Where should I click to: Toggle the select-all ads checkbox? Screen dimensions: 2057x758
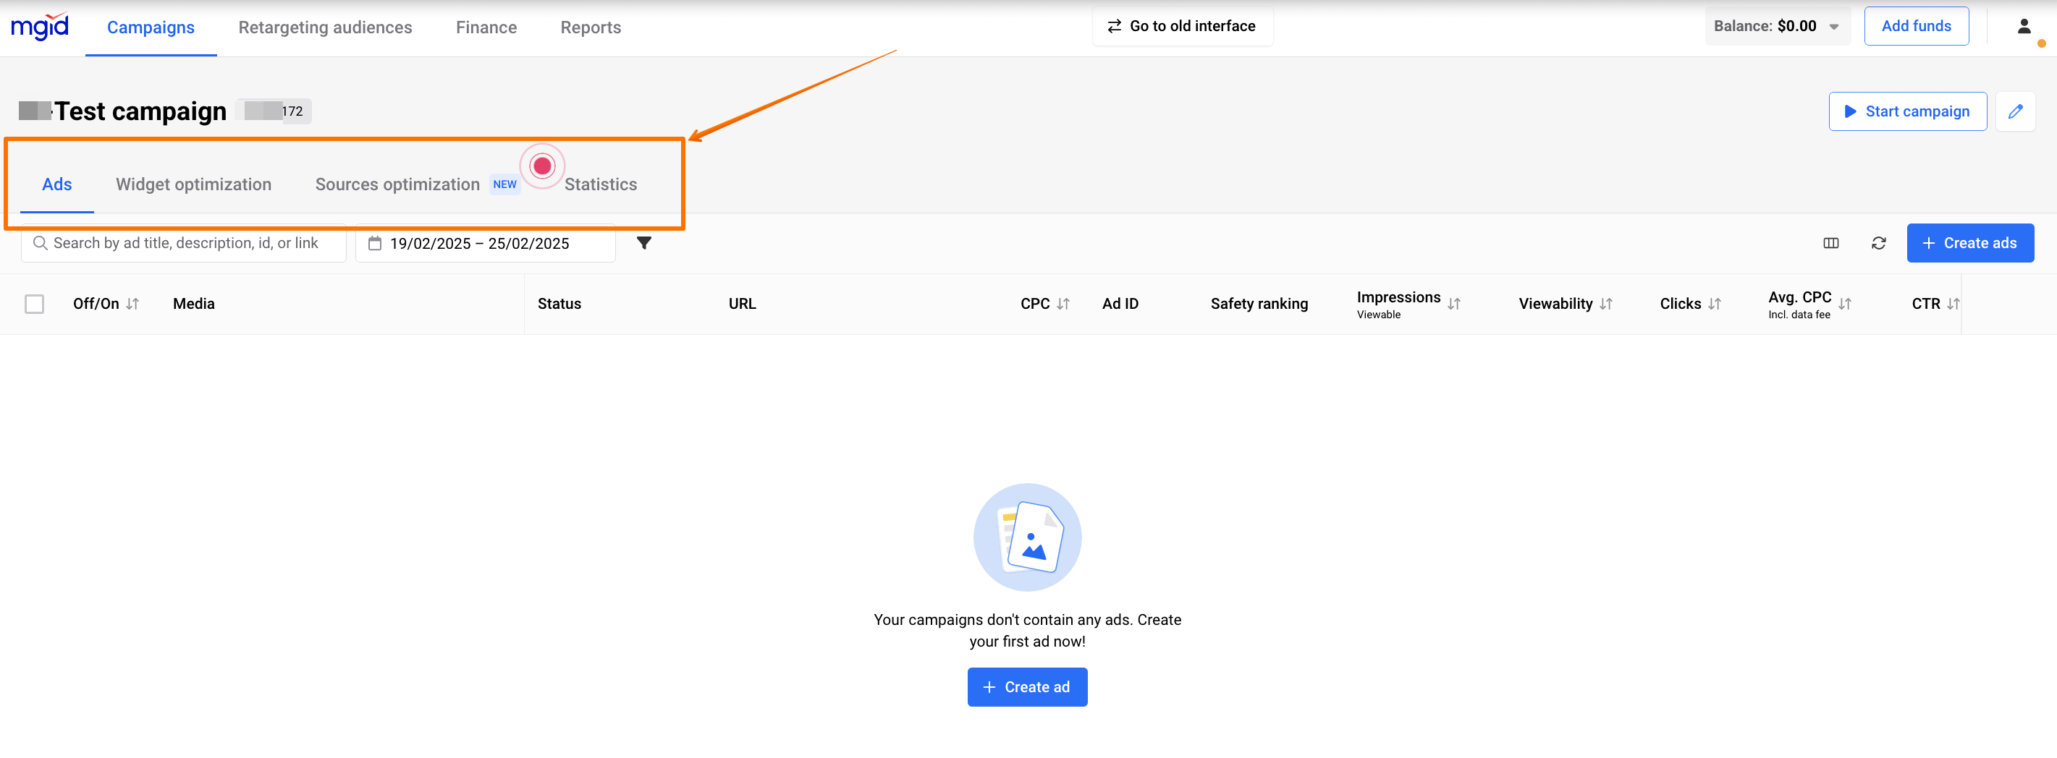[x=34, y=304]
